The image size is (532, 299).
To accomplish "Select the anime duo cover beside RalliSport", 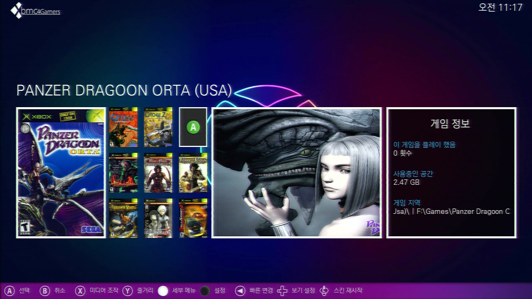I will tap(158, 218).
